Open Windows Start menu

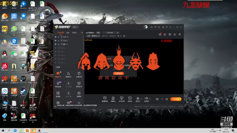pyautogui.click(x=3, y=131)
